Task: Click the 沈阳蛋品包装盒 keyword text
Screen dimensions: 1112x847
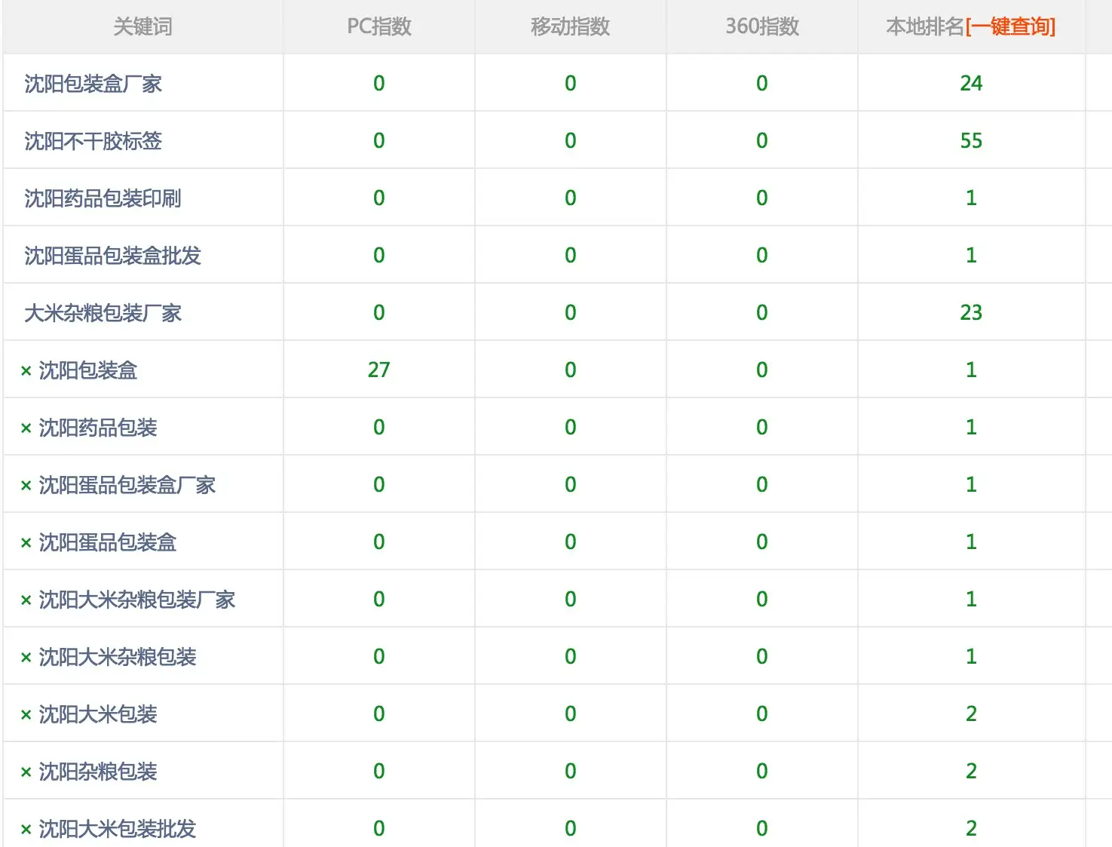Action: (107, 542)
